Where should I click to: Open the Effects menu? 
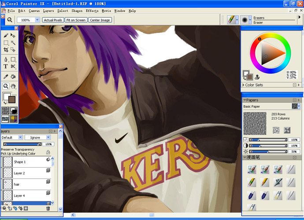(x=92, y=11)
